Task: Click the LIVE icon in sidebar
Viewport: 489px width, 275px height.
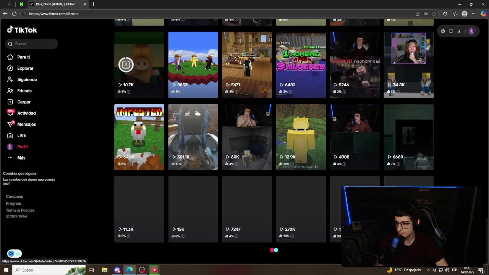Action: (10, 136)
